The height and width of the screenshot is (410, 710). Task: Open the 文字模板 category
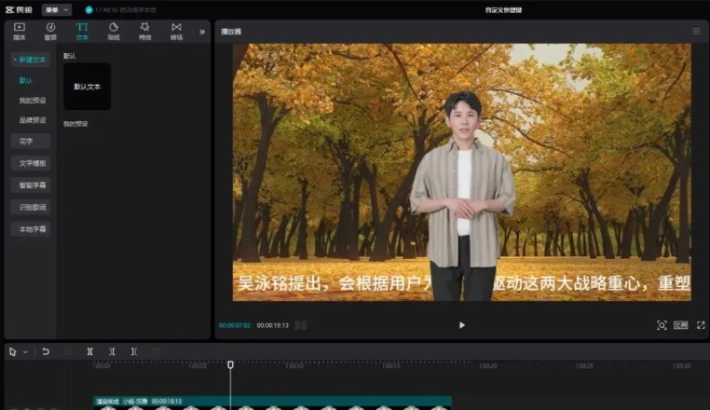(30, 163)
